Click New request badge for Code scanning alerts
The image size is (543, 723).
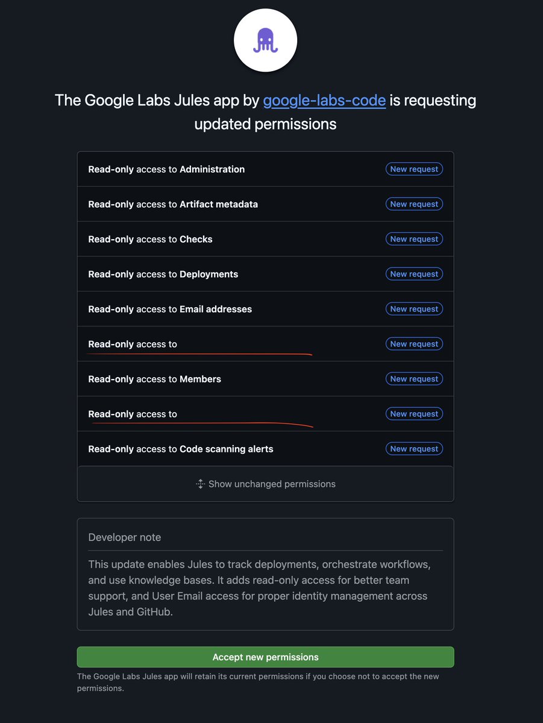(x=414, y=449)
